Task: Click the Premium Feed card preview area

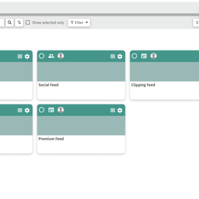Action: (x=81, y=125)
